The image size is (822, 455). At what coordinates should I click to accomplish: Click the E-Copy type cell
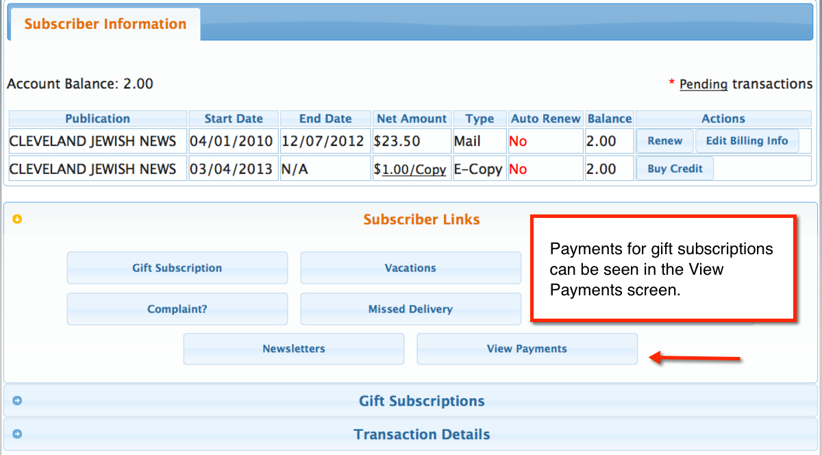(x=480, y=169)
